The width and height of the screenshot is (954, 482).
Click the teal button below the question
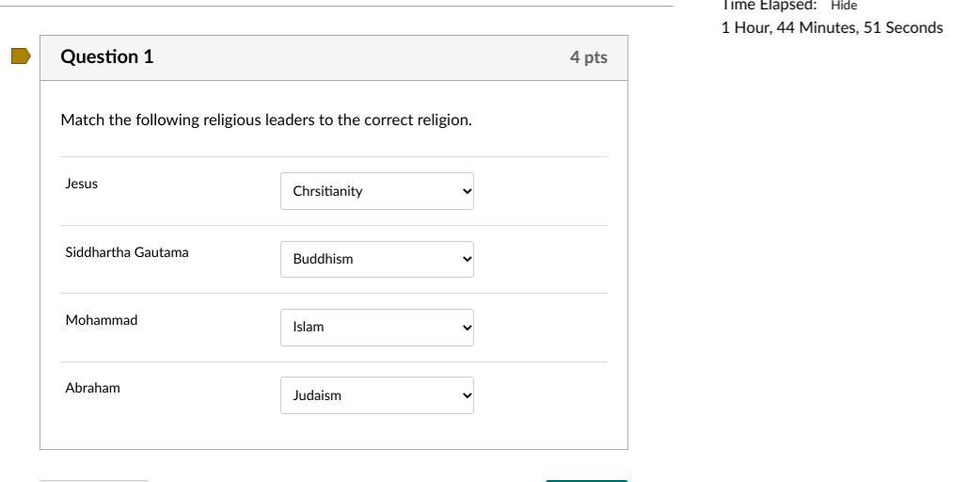586,480
